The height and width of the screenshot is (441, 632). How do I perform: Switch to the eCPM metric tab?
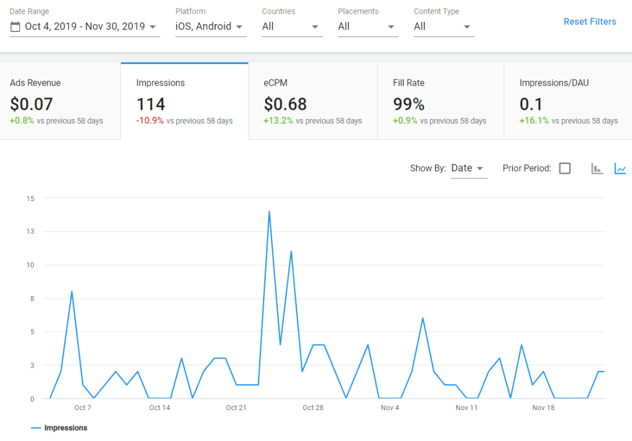pos(312,101)
